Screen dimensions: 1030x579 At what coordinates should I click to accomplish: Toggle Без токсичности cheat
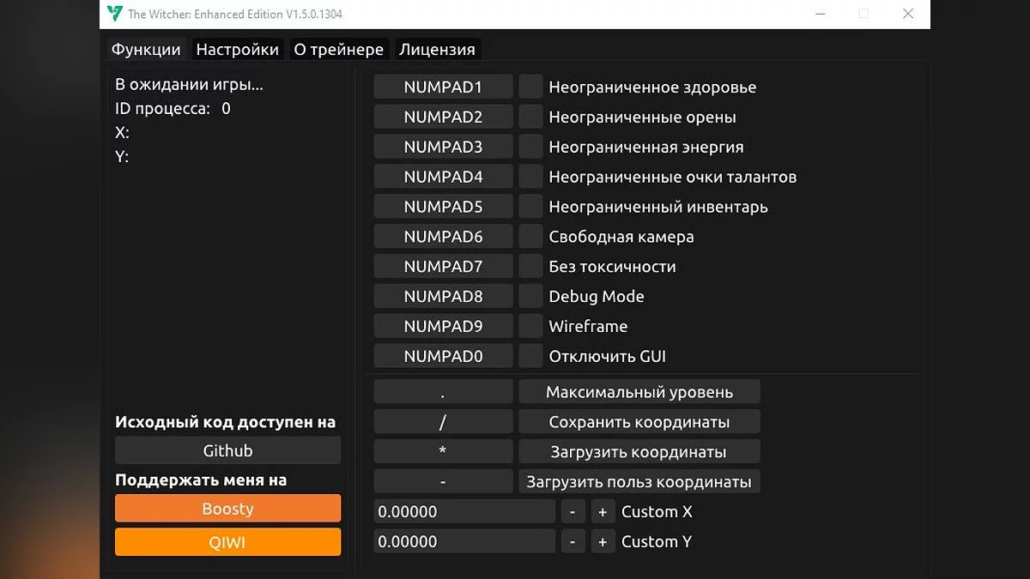(x=530, y=266)
